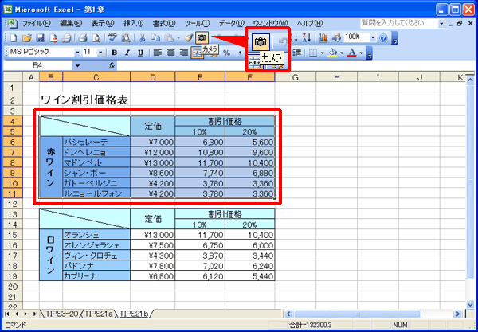
Task: Run the ABC spelling check icon
Action: tap(113, 37)
